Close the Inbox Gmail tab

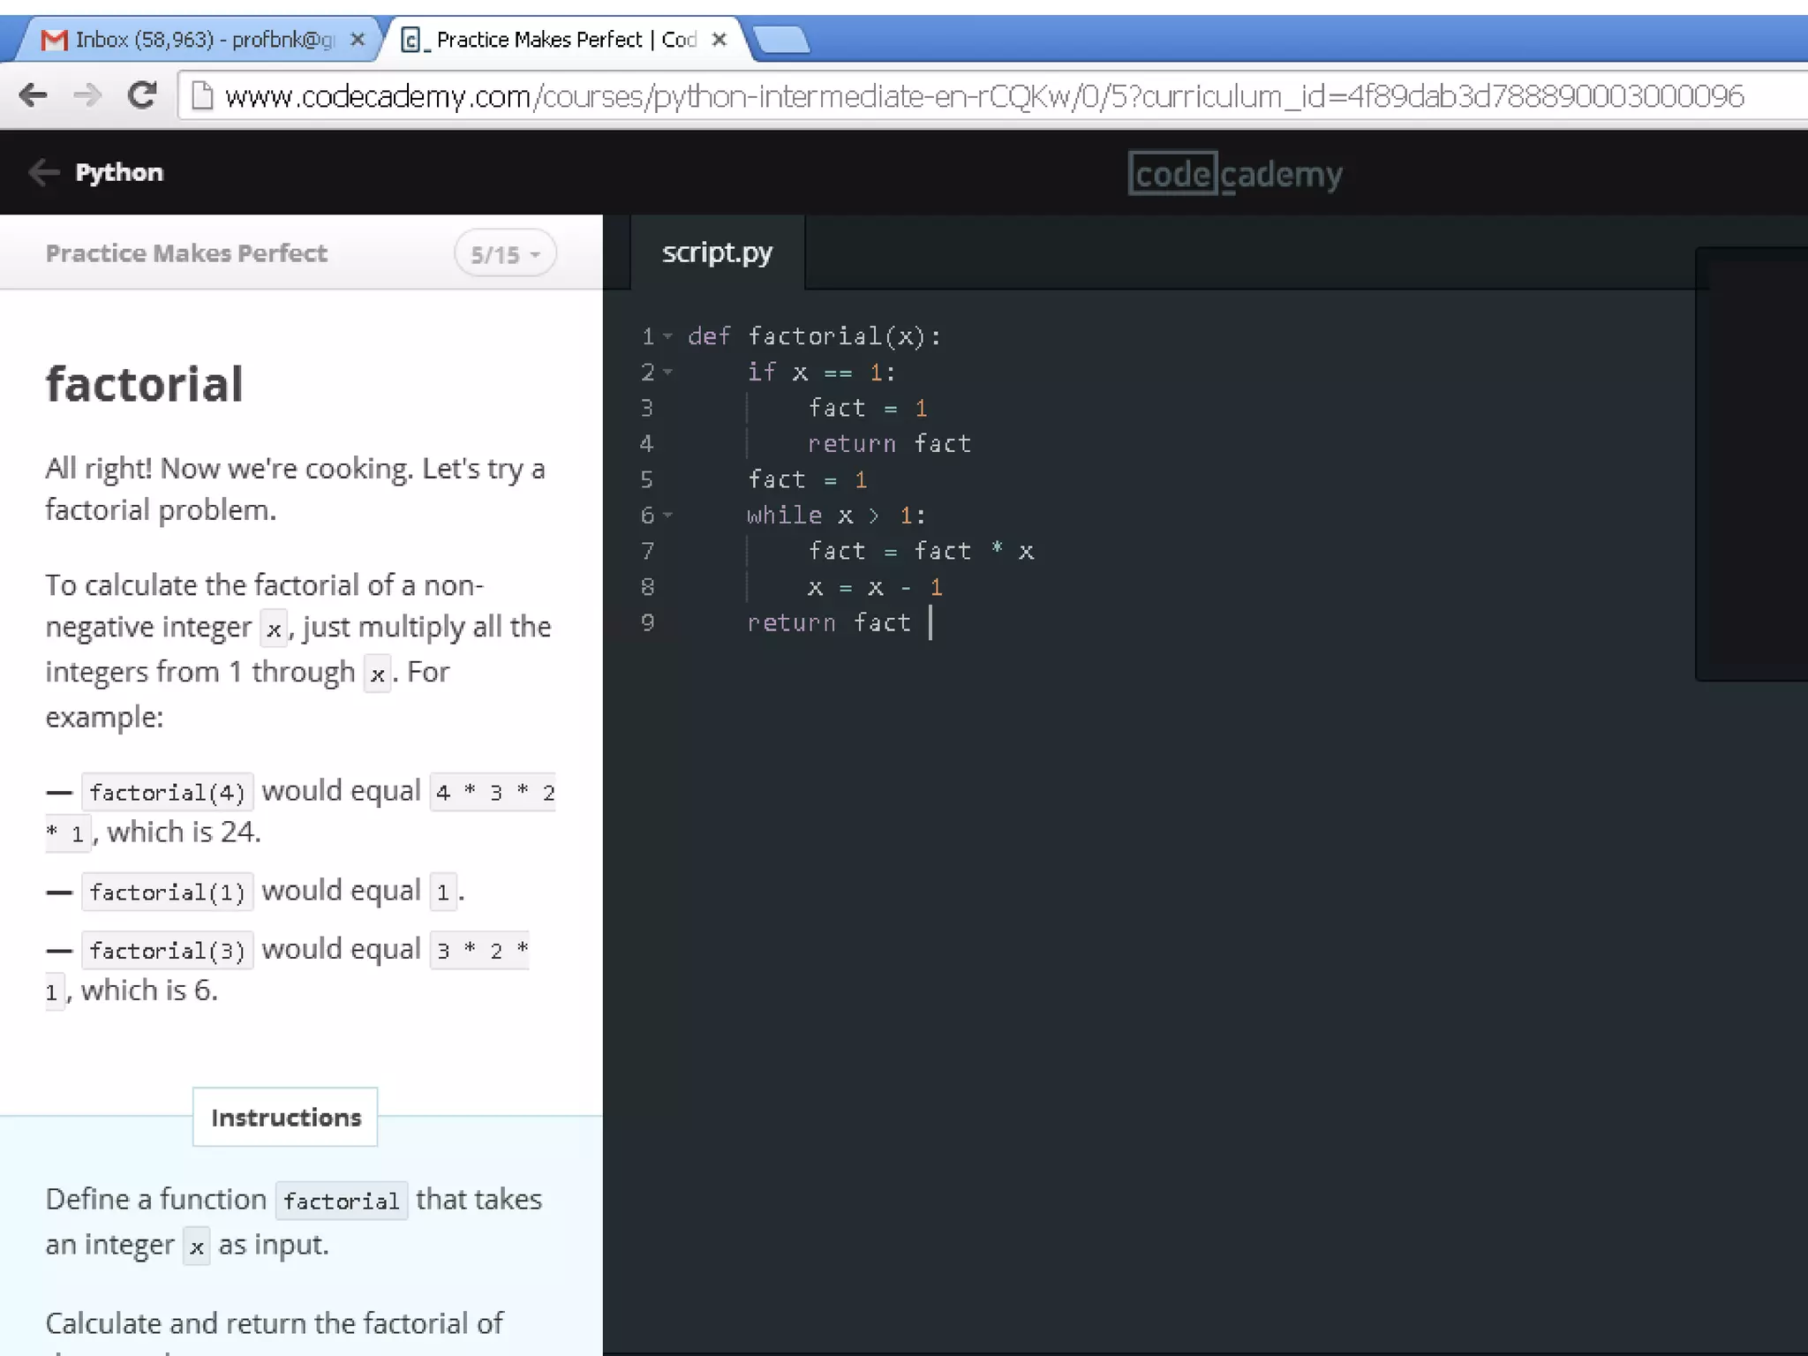pyautogui.click(x=358, y=40)
